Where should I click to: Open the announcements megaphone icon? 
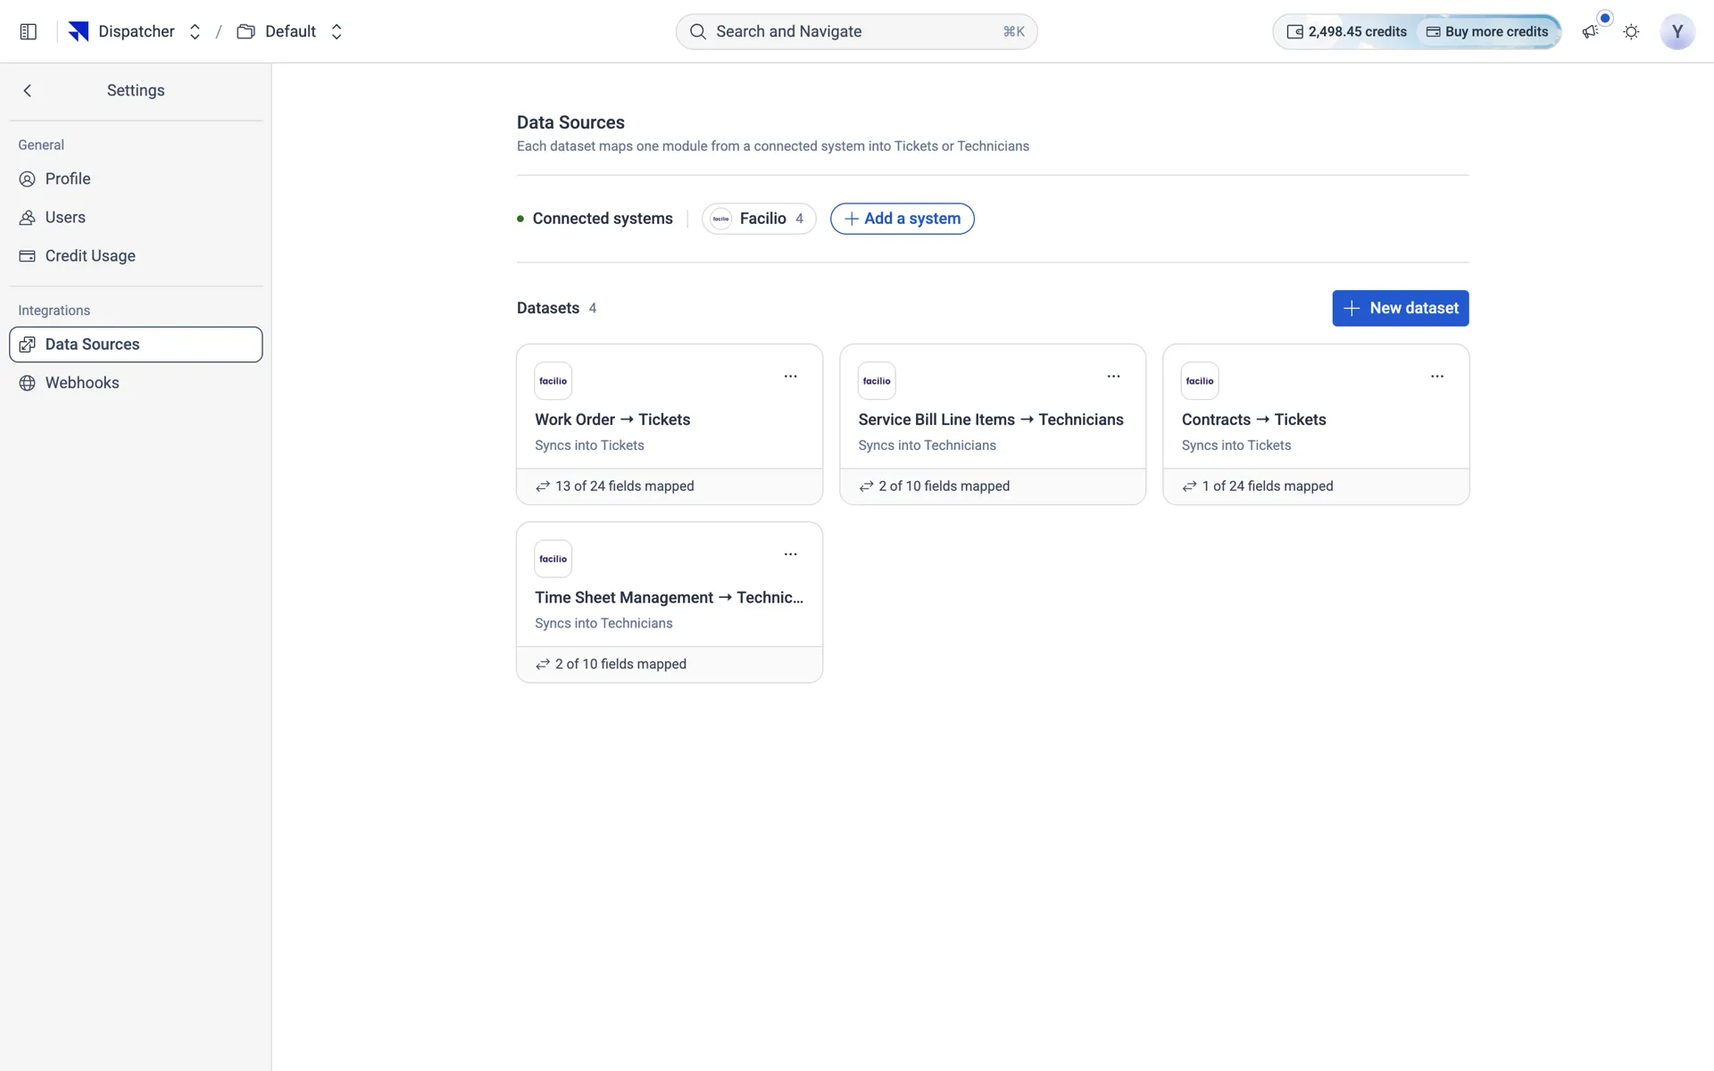click(x=1590, y=31)
